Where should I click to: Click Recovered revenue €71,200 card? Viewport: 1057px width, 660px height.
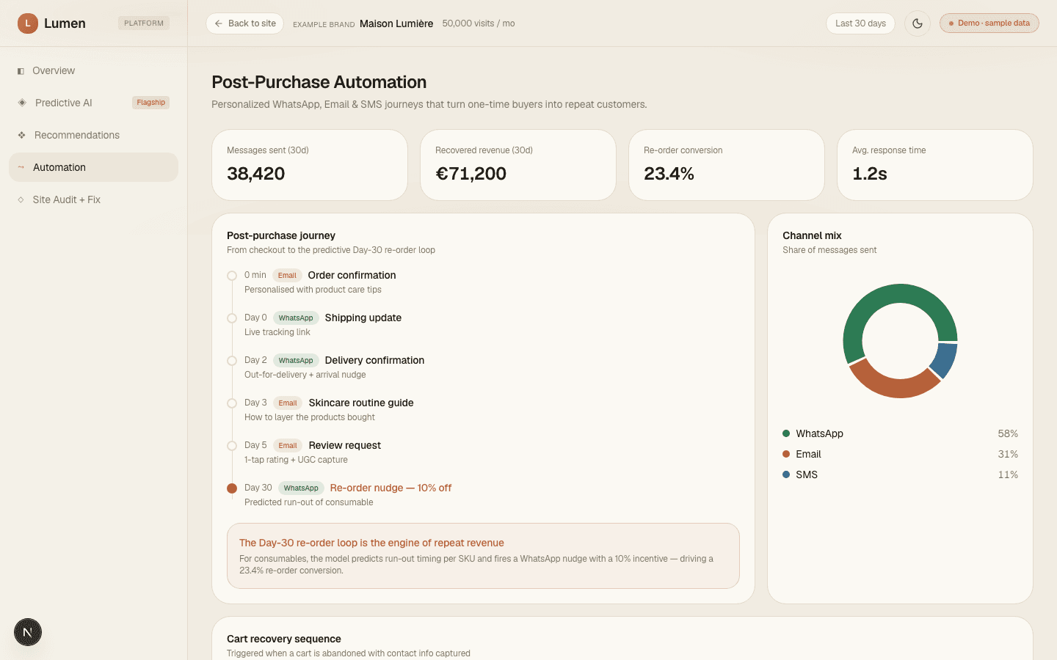point(518,165)
